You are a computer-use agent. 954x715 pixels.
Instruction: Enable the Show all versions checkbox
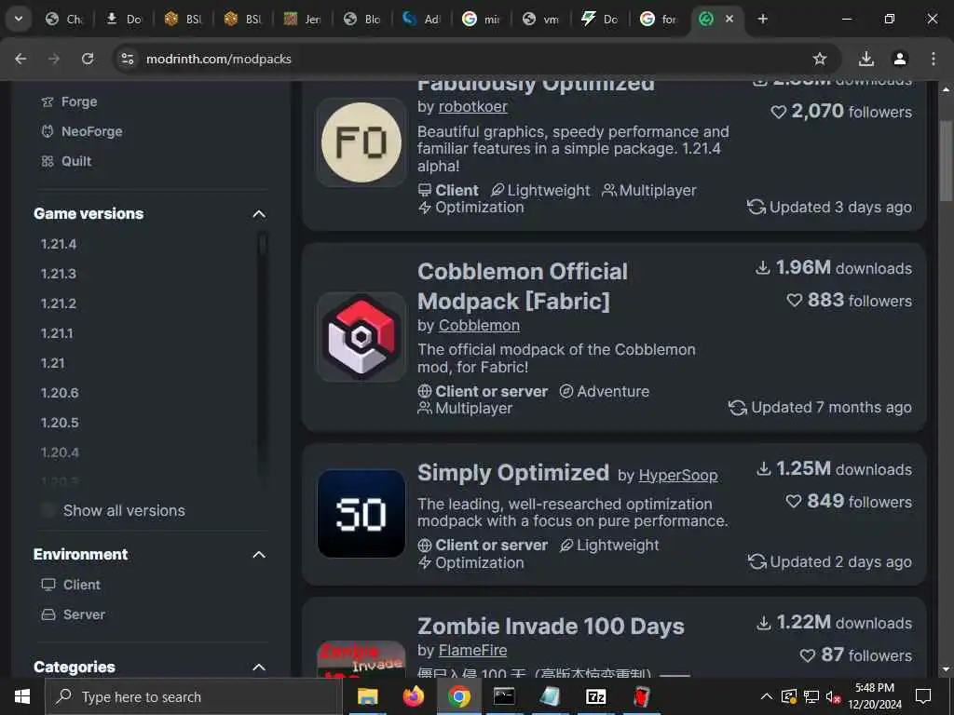48,510
